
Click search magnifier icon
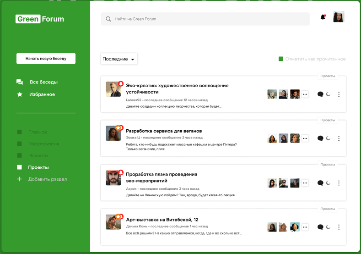[x=108, y=19]
